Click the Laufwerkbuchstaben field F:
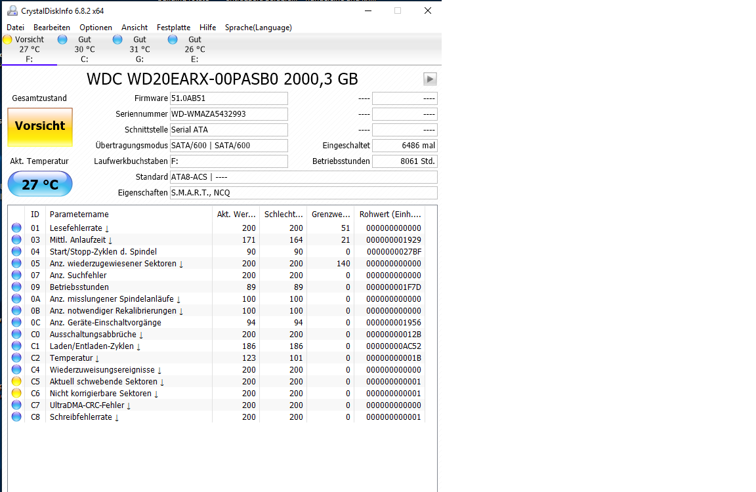Image resolution: width=756 pixels, height=492 pixels. tap(228, 161)
